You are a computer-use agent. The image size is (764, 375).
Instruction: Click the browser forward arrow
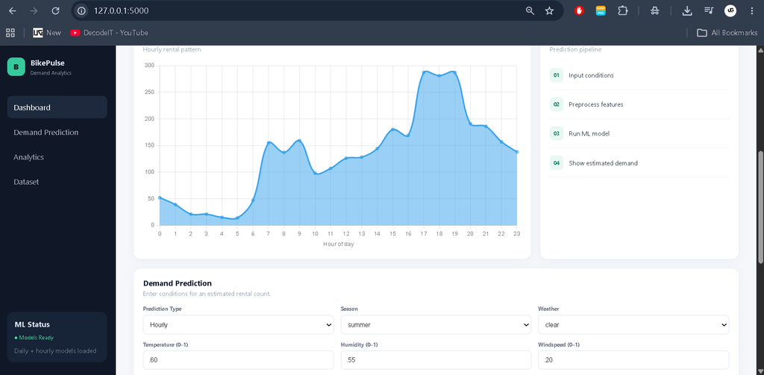tap(34, 10)
